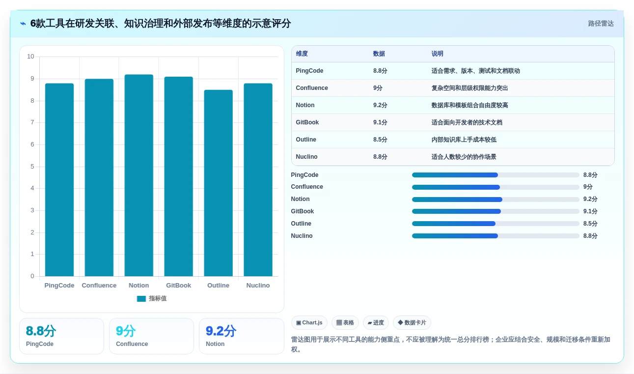Click the 路径雷达 label in the header
The width and height of the screenshot is (634, 374).
point(601,24)
